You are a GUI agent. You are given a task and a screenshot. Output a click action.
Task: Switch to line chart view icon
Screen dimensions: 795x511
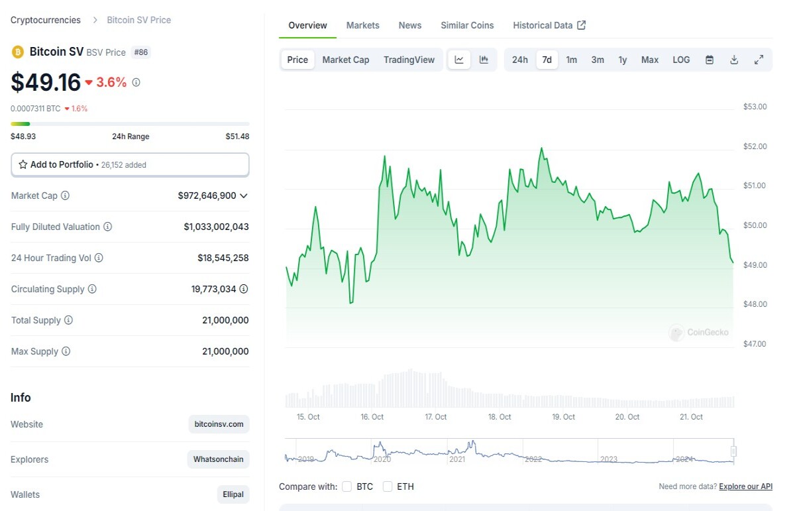pyautogui.click(x=459, y=60)
